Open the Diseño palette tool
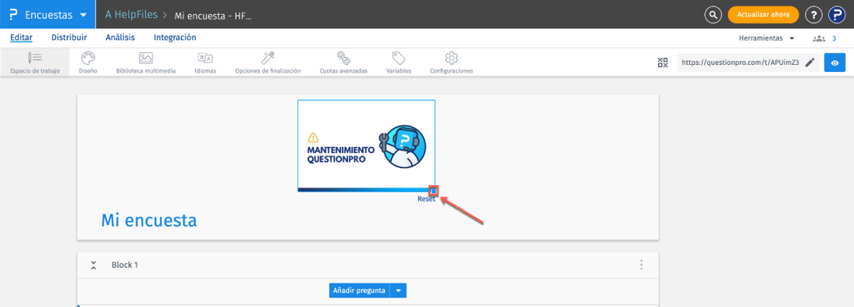The image size is (854, 307). click(x=88, y=63)
